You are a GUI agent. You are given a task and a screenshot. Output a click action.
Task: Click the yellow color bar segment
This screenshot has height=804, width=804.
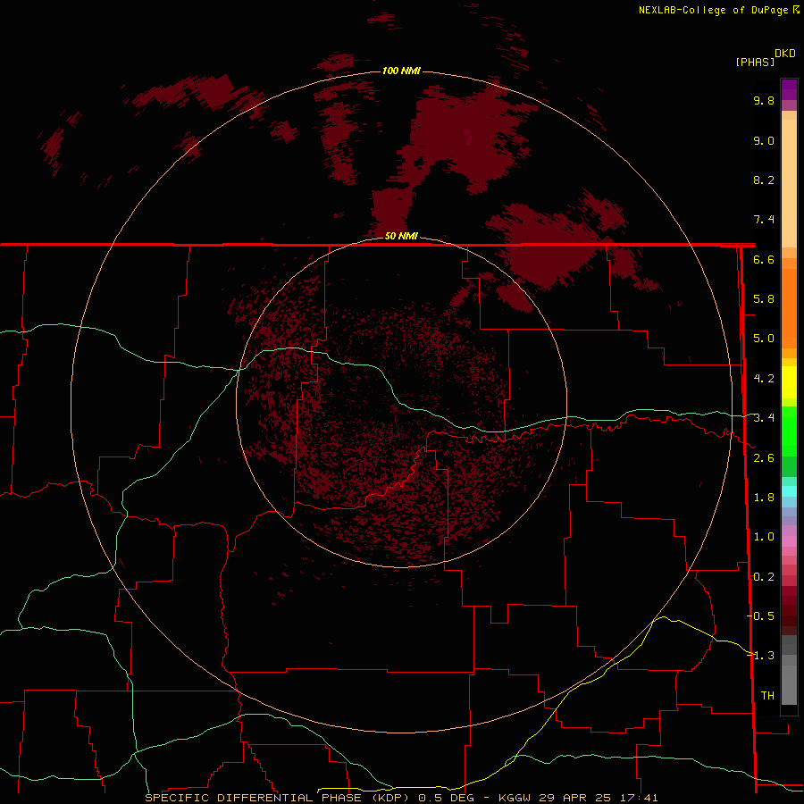789,382
